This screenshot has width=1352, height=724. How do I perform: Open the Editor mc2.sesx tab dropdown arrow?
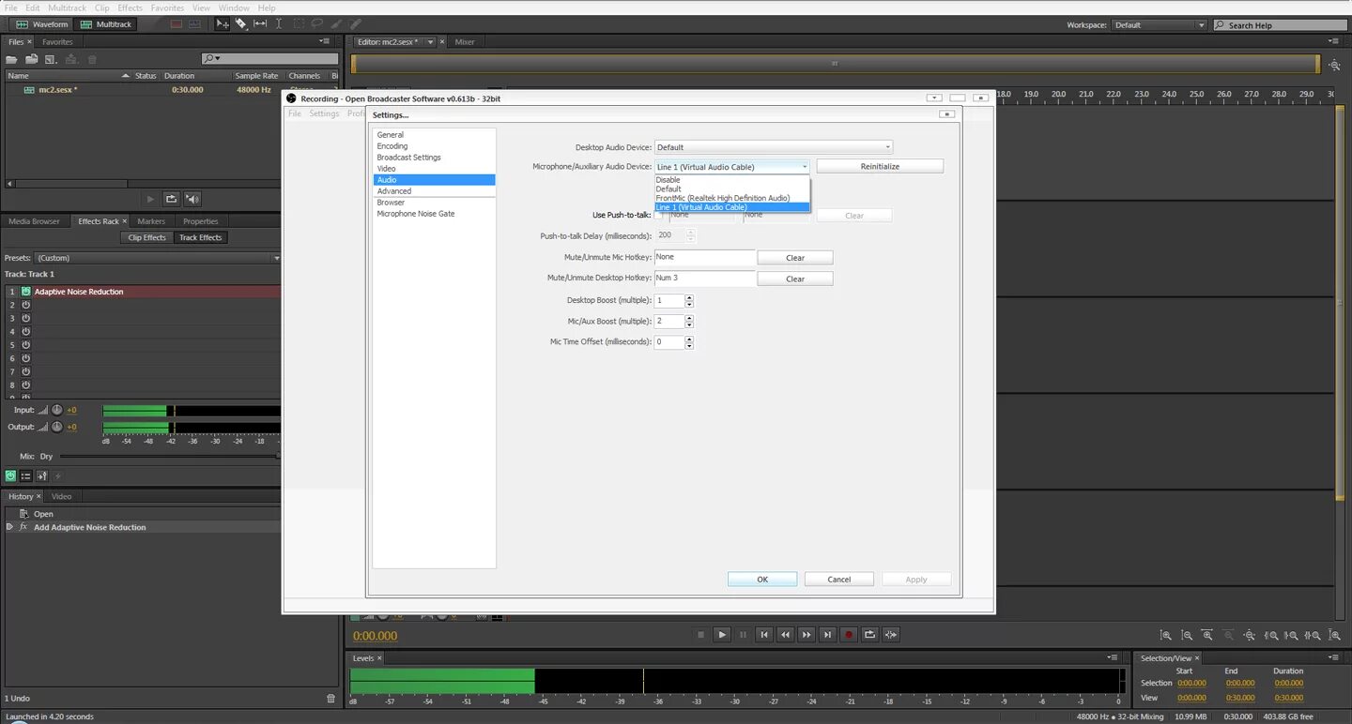tap(431, 42)
